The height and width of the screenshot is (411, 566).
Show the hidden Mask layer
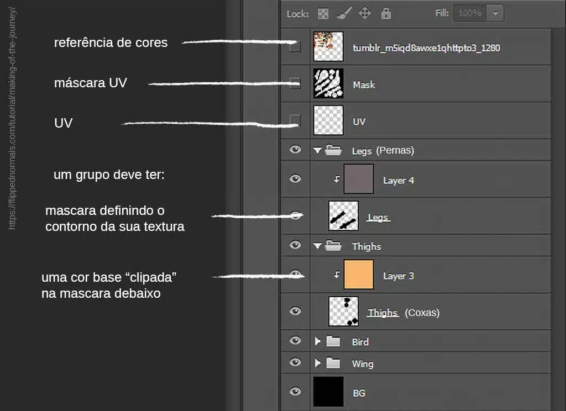coord(296,84)
